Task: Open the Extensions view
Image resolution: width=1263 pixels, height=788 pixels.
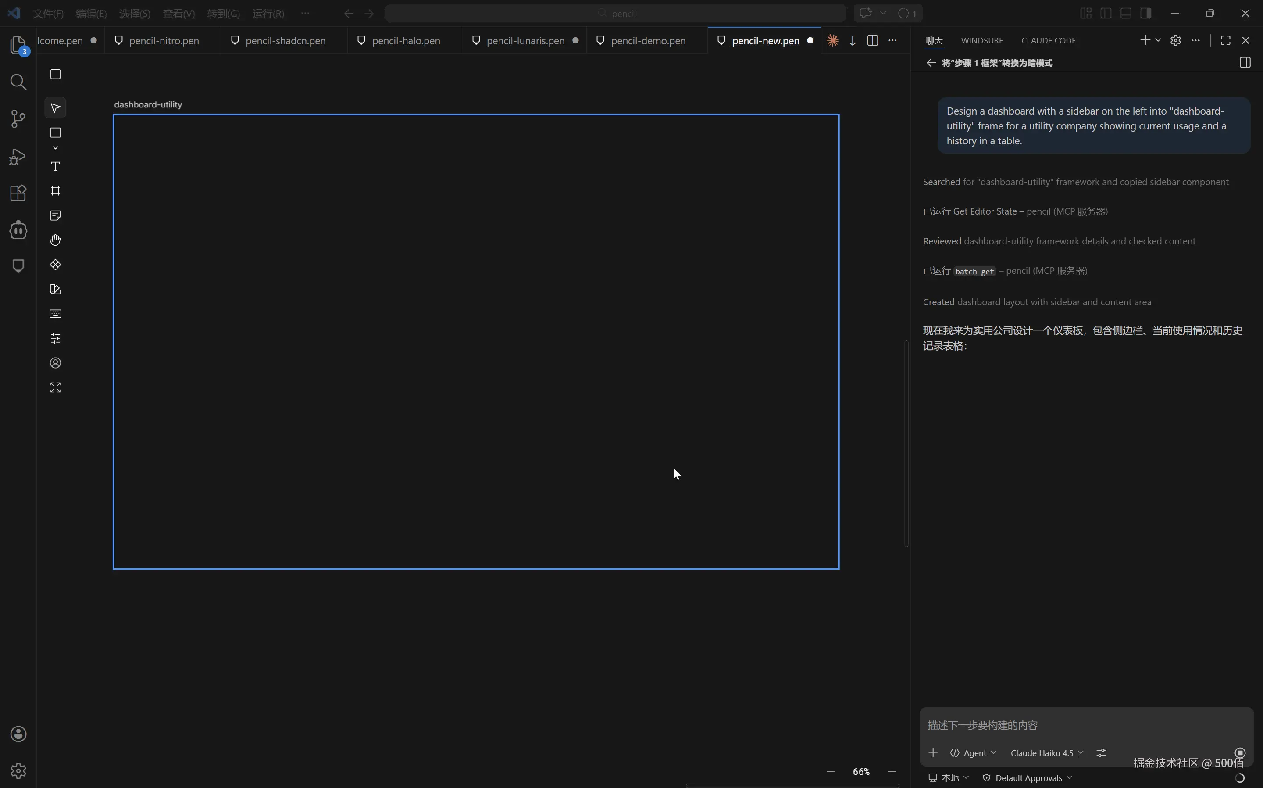Action: click(18, 193)
